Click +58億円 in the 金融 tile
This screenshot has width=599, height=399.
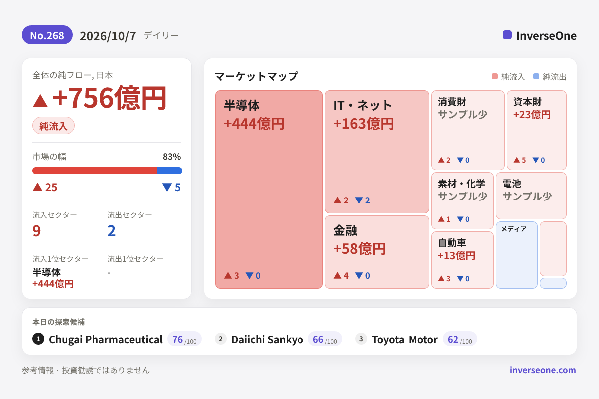[x=360, y=248]
